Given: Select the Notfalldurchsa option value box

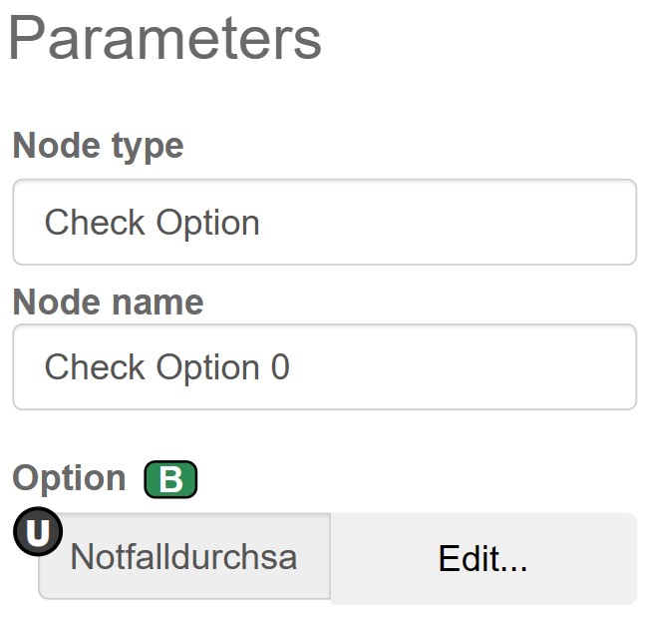Looking at the screenshot, I should tap(184, 557).
